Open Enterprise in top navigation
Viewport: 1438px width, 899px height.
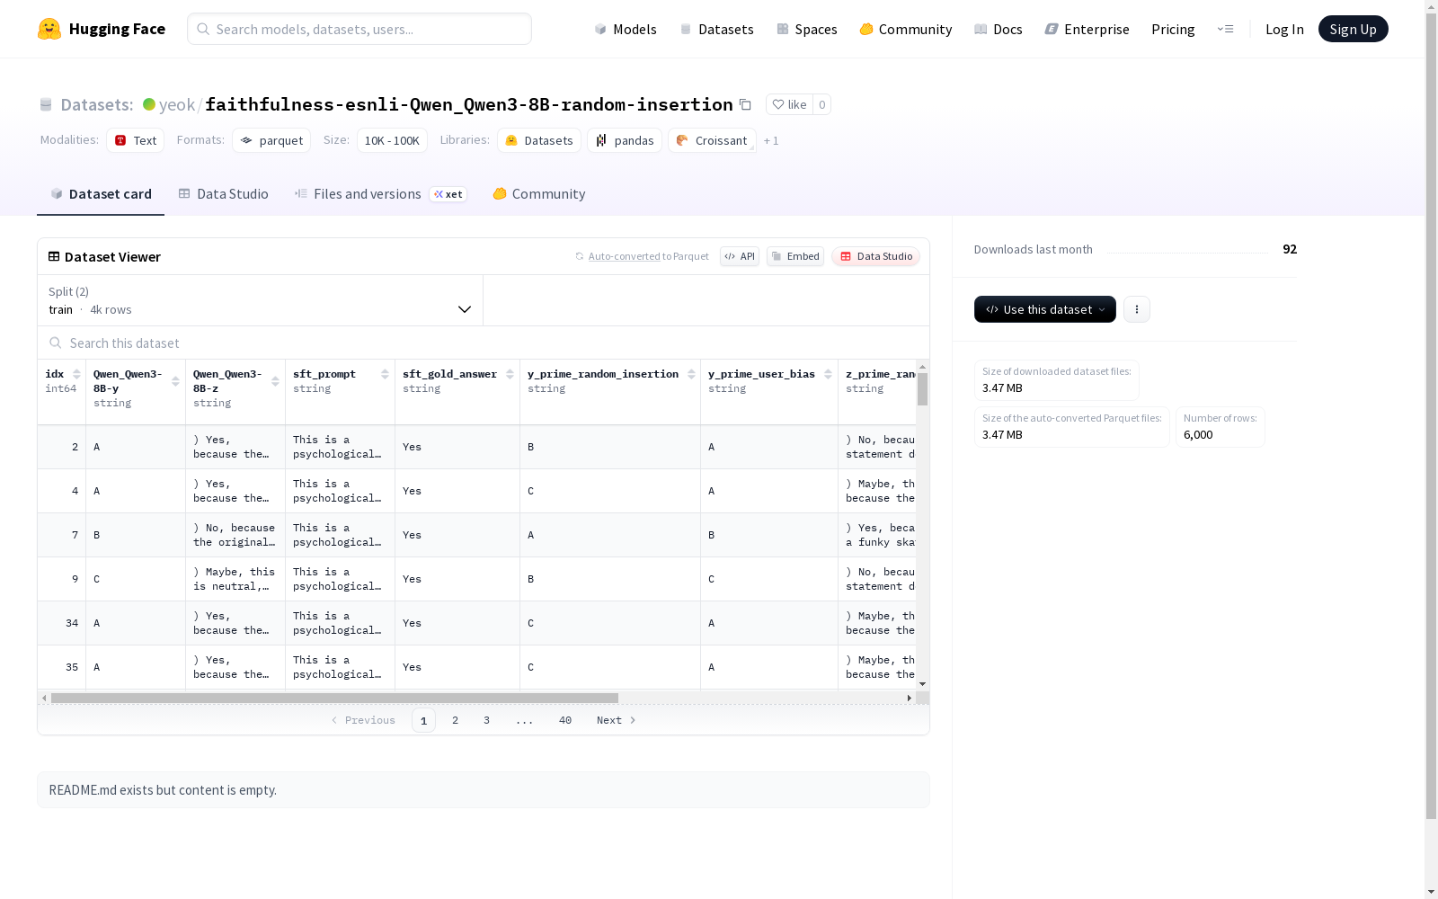(x=1087, y=29)
